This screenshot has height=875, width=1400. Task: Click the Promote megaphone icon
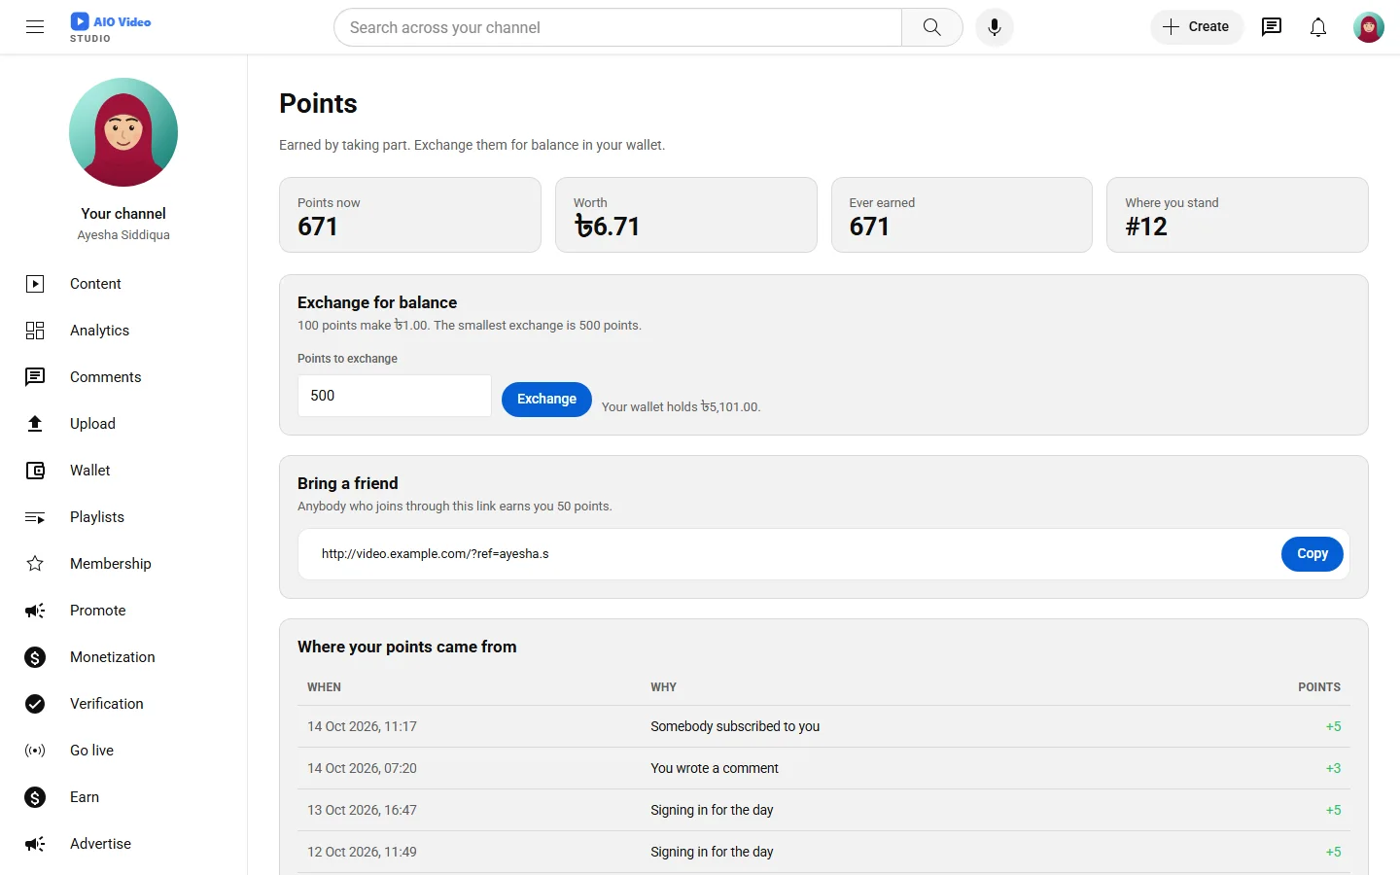tap(35, 611)
